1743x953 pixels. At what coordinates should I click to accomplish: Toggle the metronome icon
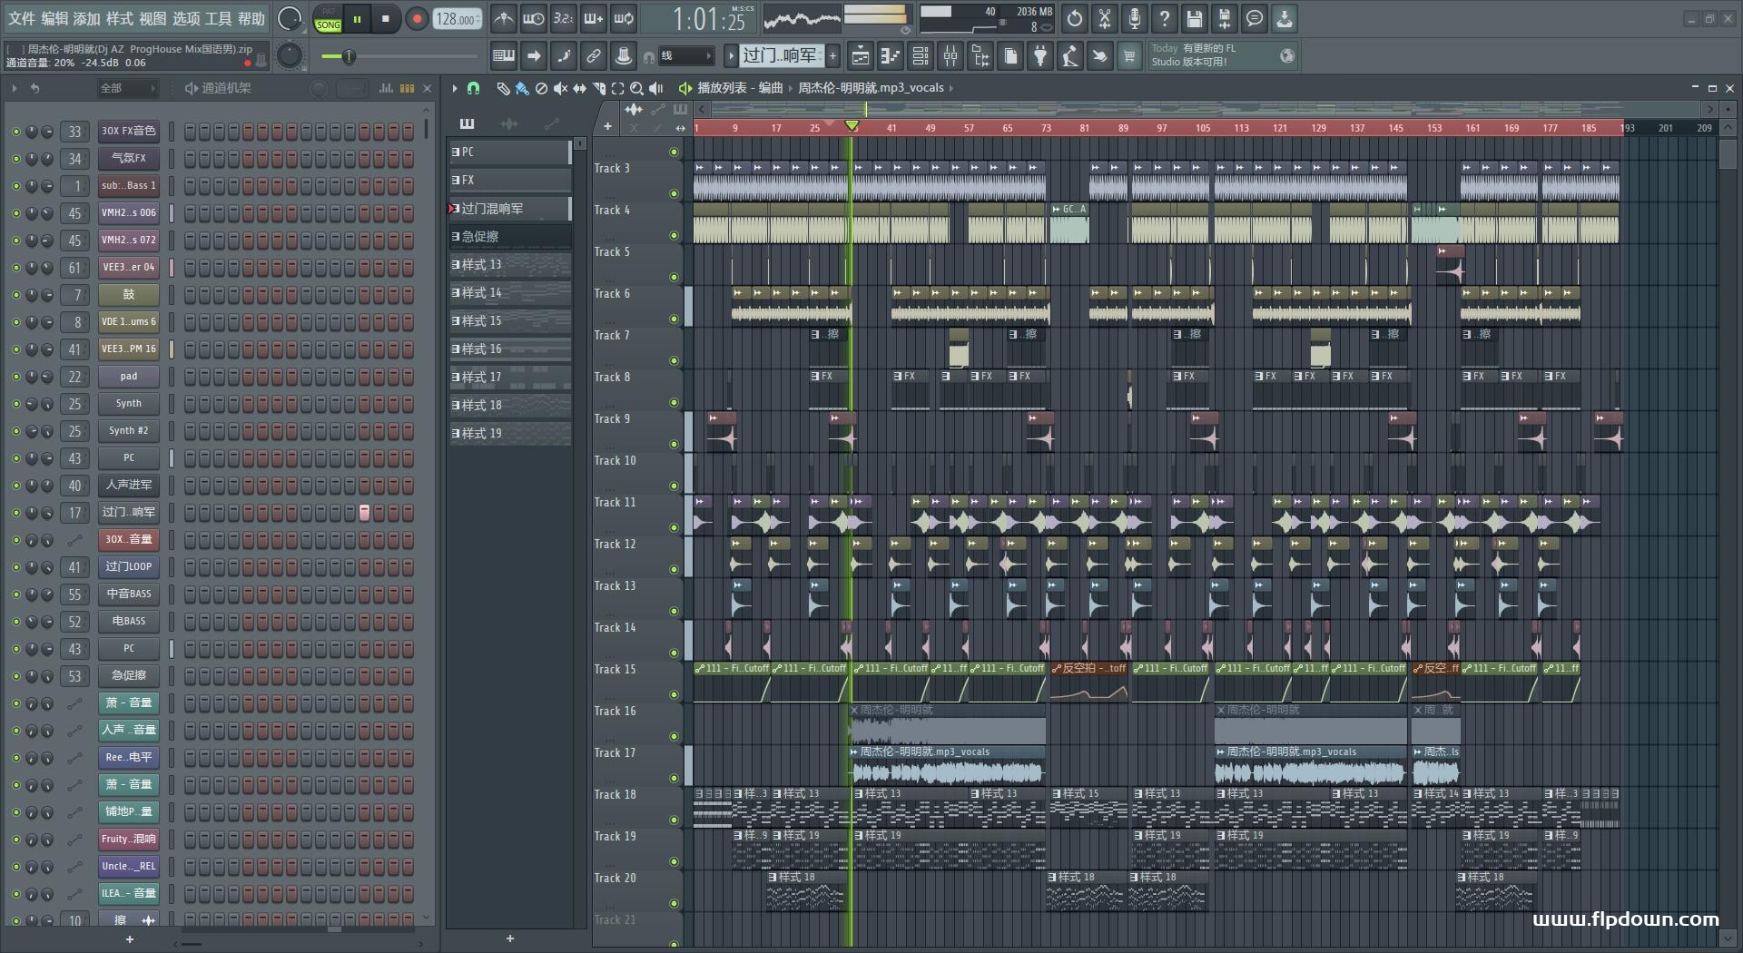(503, 19)
